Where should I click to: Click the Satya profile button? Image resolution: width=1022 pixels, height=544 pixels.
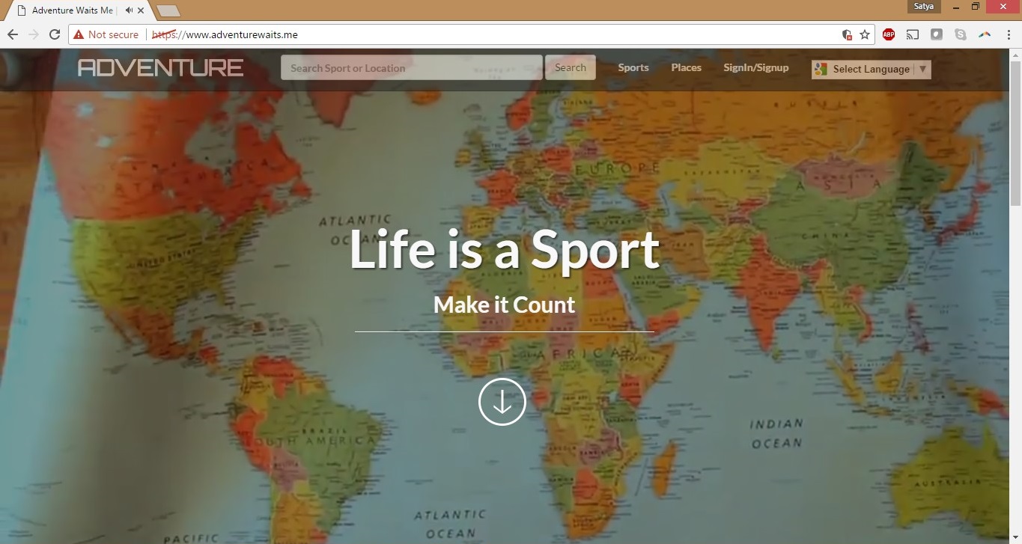point(924,6)
